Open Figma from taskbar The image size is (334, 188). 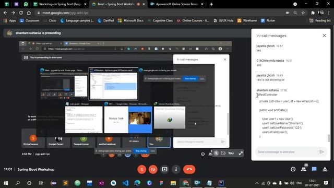[161, 183]
